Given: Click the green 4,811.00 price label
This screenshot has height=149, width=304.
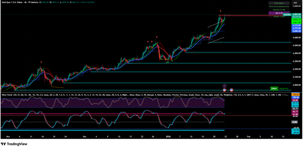Looking at the screenshot, I should tap(297, 23).
